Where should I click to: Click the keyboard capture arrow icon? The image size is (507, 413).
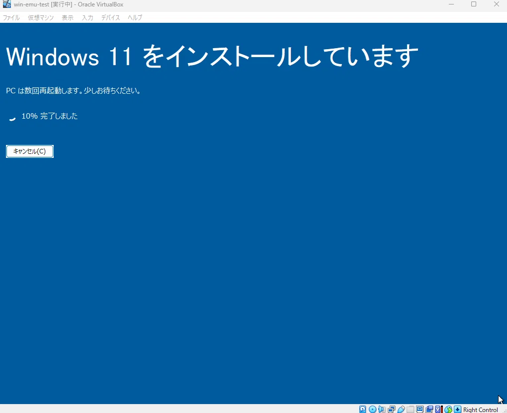pos(457,409)
